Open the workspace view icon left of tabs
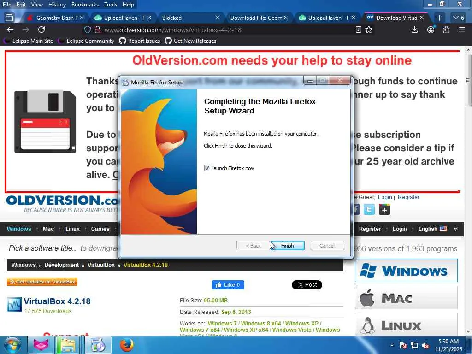Image resolution: width=472 pixels, height=354 pixels. 9,18
